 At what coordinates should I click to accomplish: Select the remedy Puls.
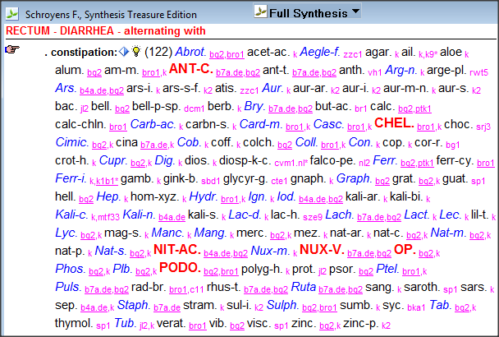point(68,287)
